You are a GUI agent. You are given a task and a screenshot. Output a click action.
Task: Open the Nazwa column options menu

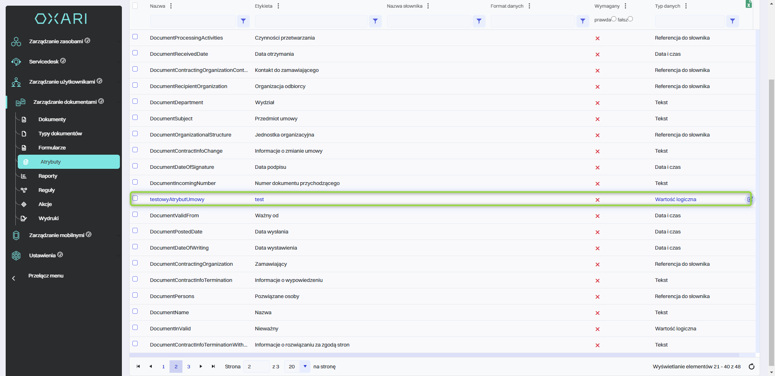point(171,6)
